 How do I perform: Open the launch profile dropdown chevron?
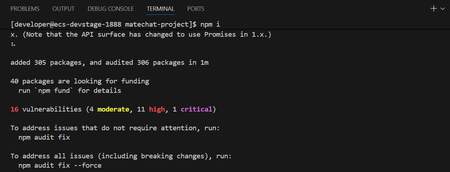point(443,9)
